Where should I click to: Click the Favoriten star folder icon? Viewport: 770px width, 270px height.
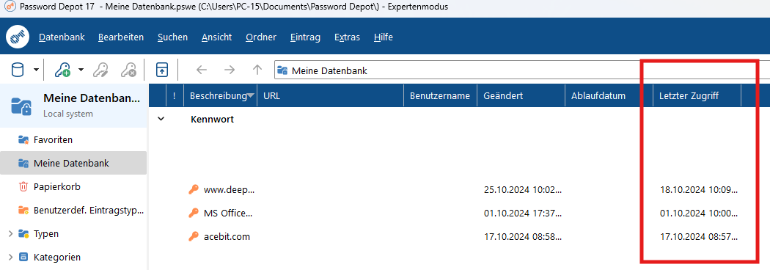pyautogui.click(x=23, y=140)
